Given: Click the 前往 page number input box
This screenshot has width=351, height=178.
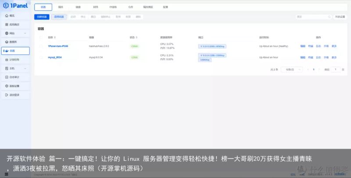Looking at the screenshot, I should pos(335,70).
